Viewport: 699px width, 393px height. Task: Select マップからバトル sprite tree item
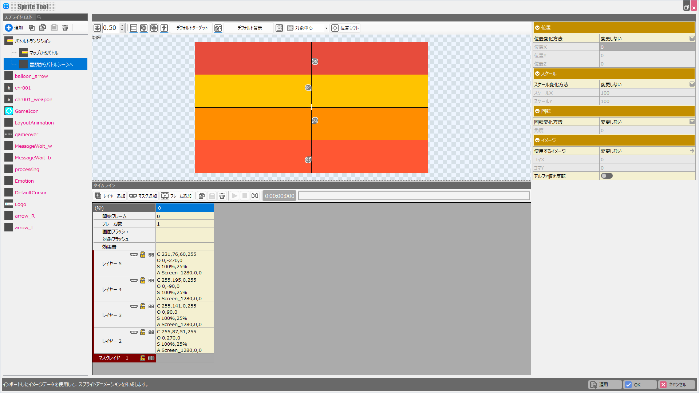point(44,53)
